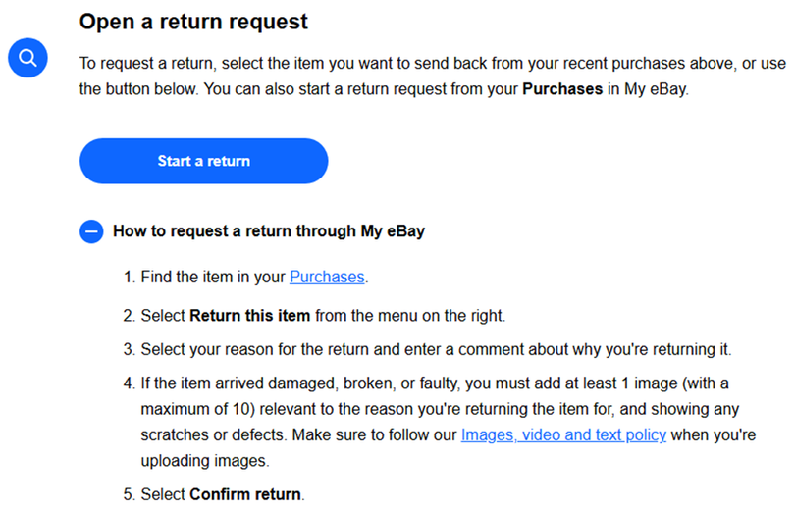Viewport: 794px width, 510px height.
Task: Open the Purchases link in step 1
Action: coord(327,278)
